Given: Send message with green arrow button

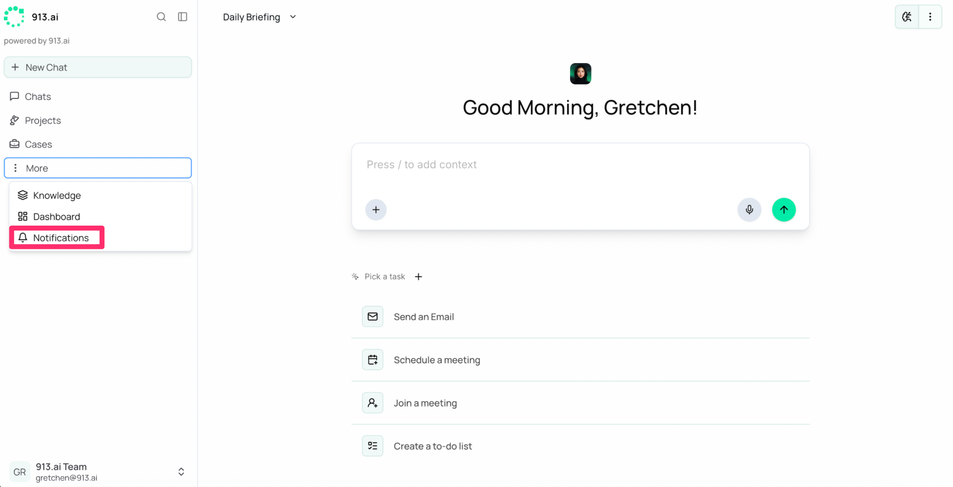Looking at the screenshot, I should pyautogui.click(x=784, y=210).
